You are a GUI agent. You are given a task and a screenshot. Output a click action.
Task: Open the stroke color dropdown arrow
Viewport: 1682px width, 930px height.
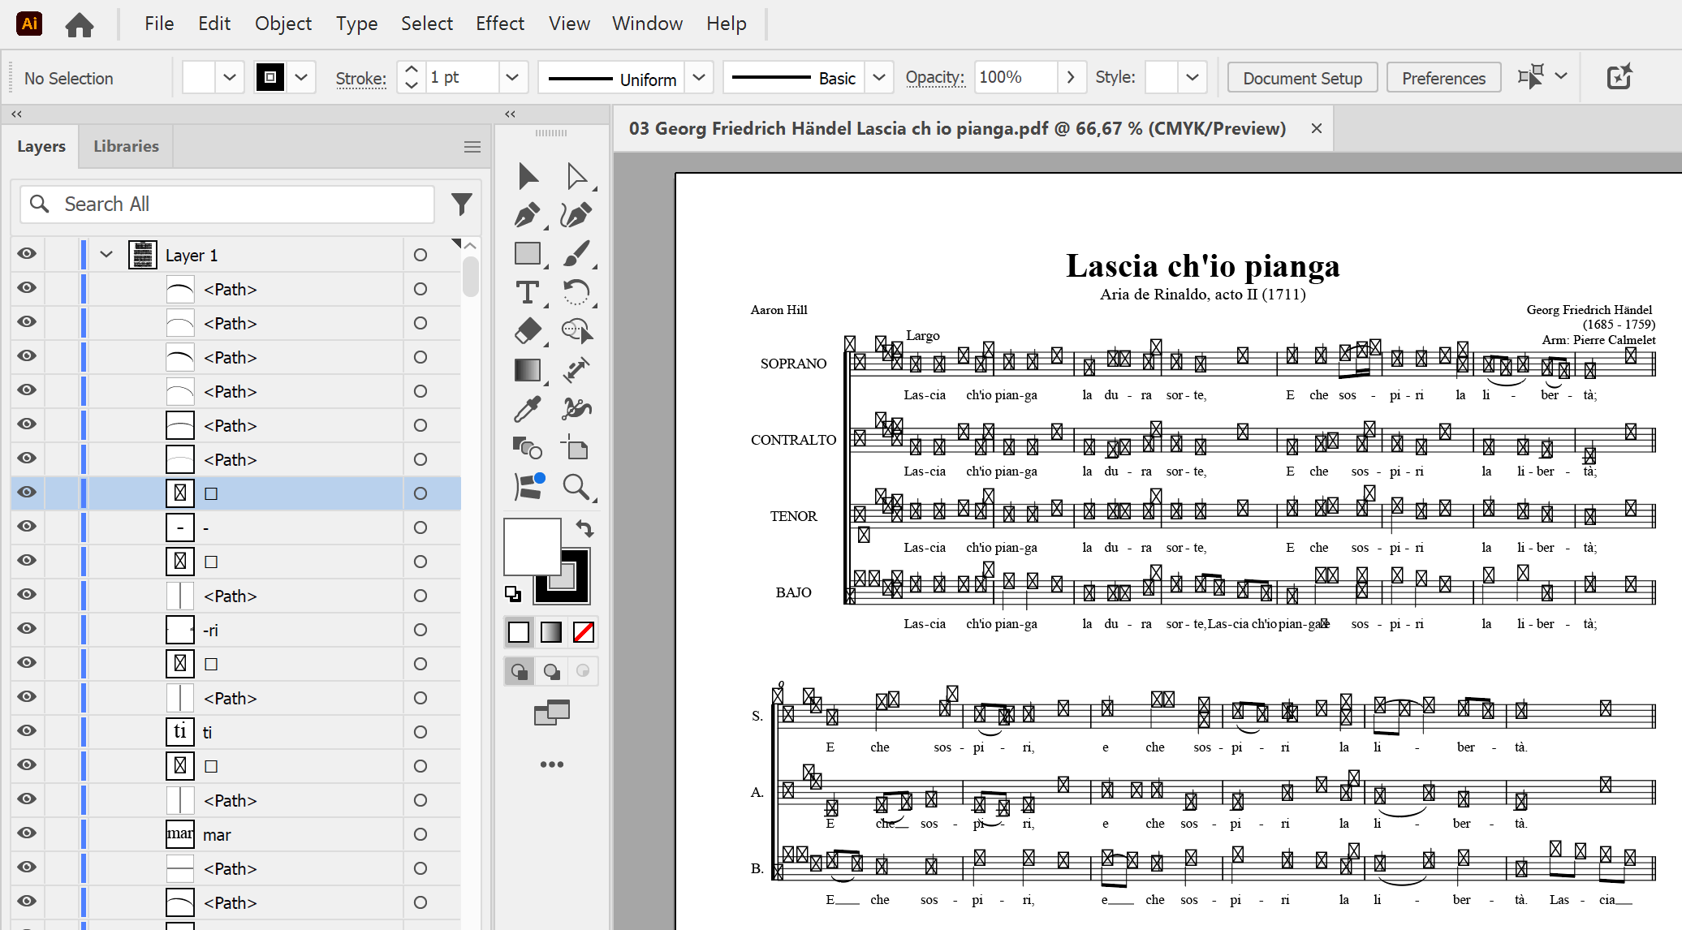coord(301,77)
